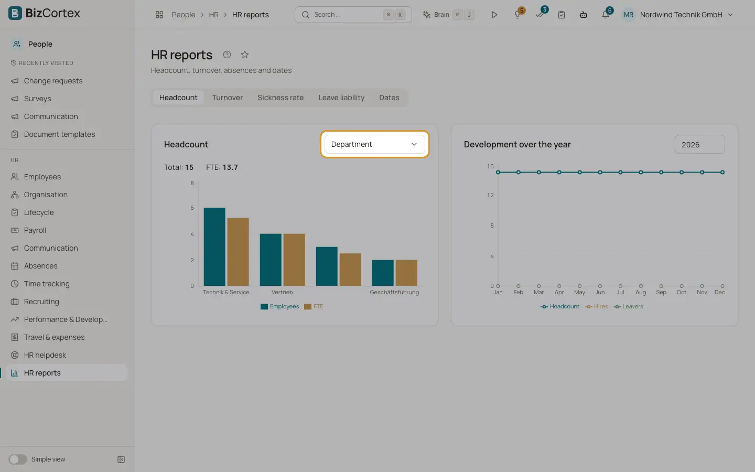Open the apps grid icon in breadcrumb
This screenshot has width=755, height=472.
(x=159, y=15)
